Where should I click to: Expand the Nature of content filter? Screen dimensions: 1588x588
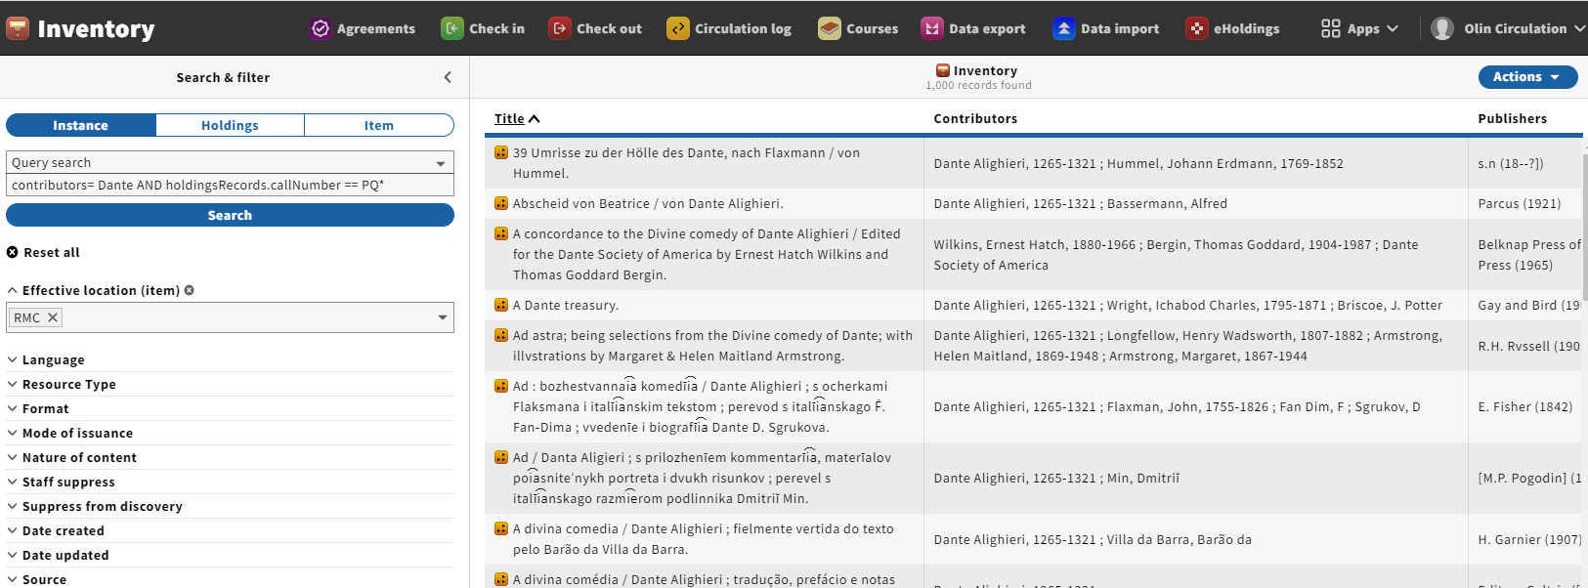pyautogui.click(x=72, y=457)
